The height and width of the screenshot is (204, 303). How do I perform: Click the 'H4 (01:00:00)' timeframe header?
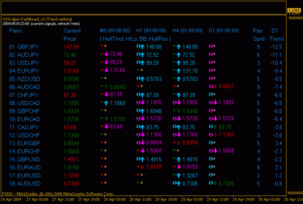pyautogui.click(x=188, y=31)
